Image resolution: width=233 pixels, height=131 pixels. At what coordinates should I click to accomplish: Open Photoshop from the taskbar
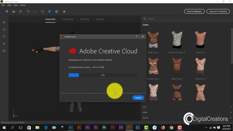point(71,127)
